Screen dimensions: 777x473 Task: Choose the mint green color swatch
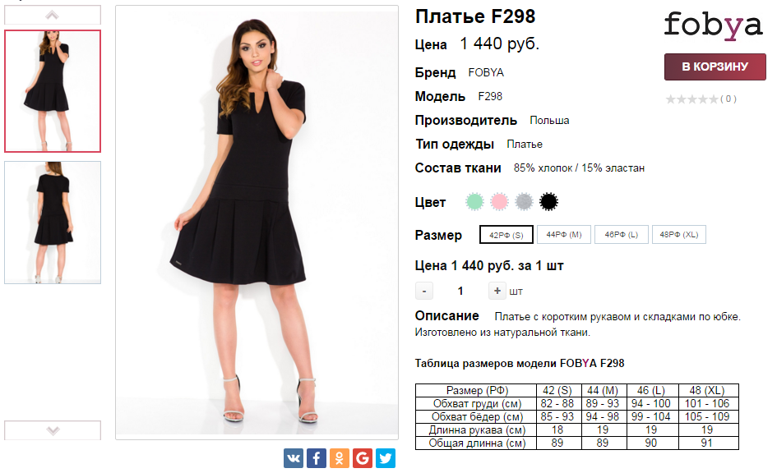474,202
